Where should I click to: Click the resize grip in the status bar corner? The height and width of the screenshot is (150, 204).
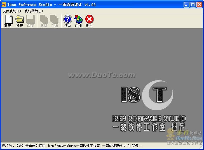(x=201, y=147)
